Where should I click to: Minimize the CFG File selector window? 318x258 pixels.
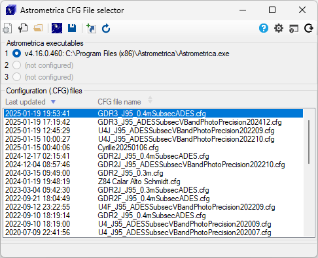(x=243, y=10)
